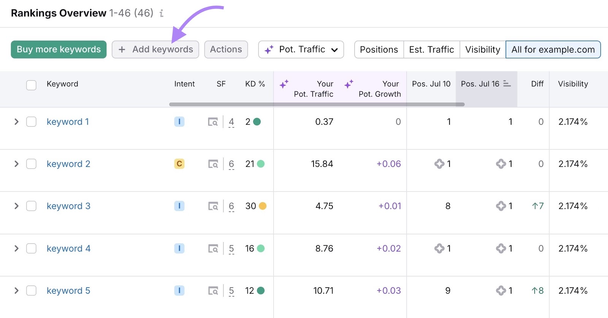
Task: Open the Pot. Traffic dropdown
Action: [301, 50]
